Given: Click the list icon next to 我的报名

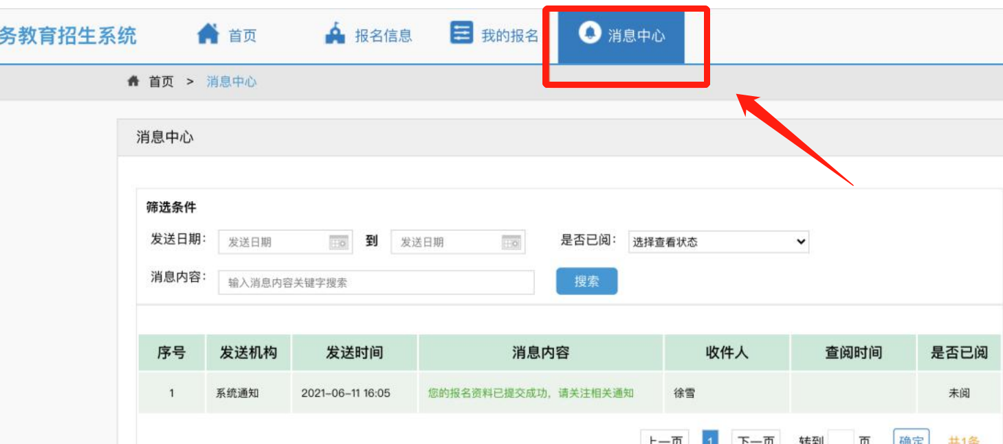Looking at the screenshot, I should [x=461, y=33].
